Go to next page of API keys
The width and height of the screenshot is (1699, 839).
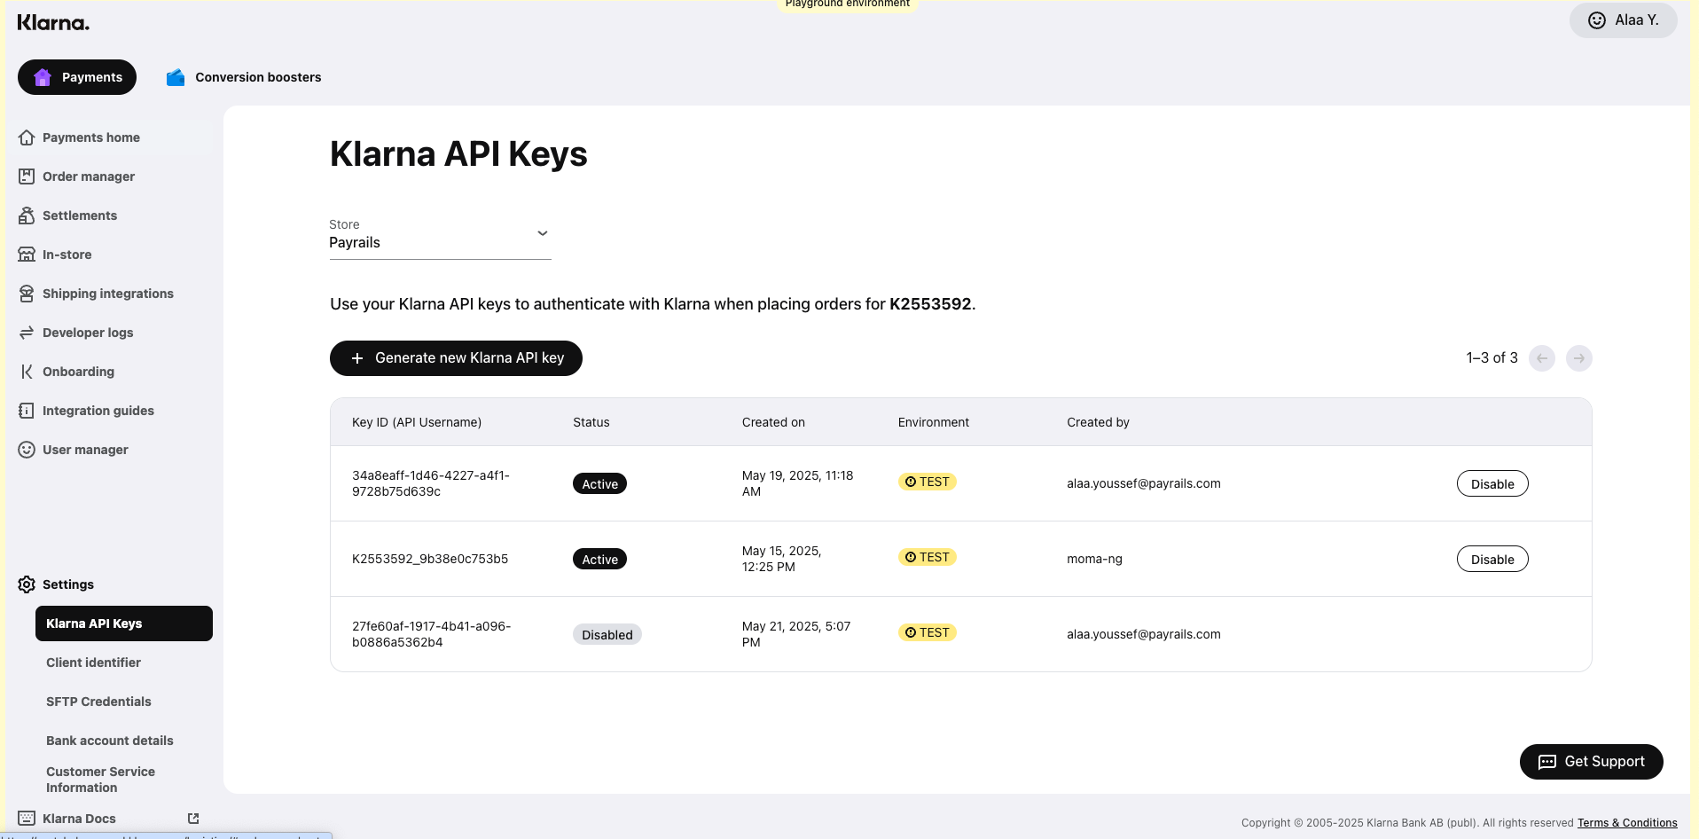pyautogui.click(x=1579, y=358)
